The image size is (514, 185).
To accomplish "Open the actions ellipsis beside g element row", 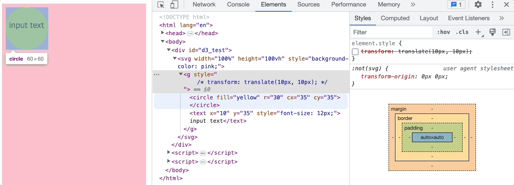I will (x=157, y=74).
